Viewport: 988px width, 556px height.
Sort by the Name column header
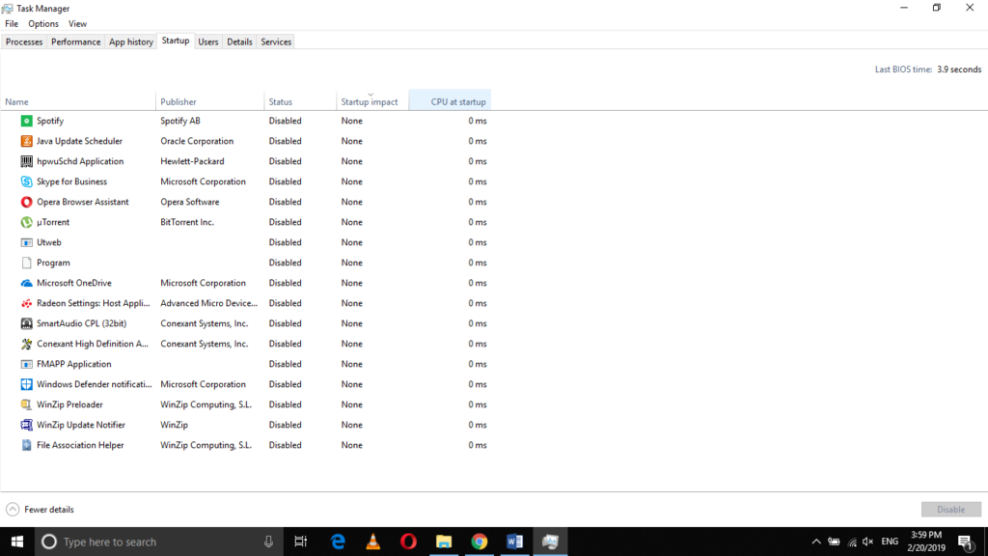(78, 101)
